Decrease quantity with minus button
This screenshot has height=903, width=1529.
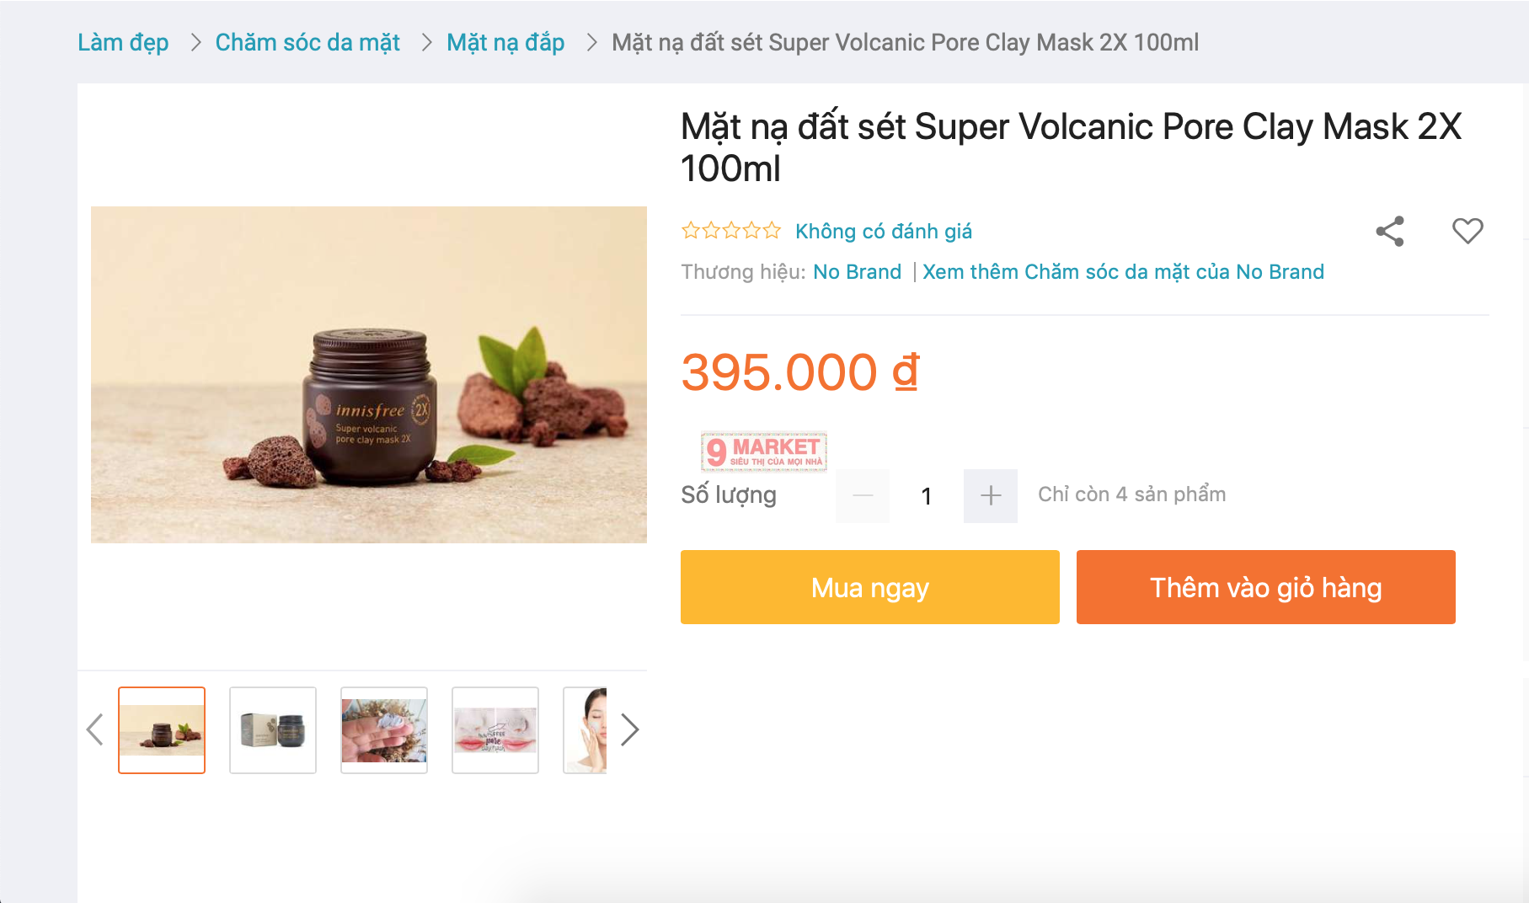point(863,495)
